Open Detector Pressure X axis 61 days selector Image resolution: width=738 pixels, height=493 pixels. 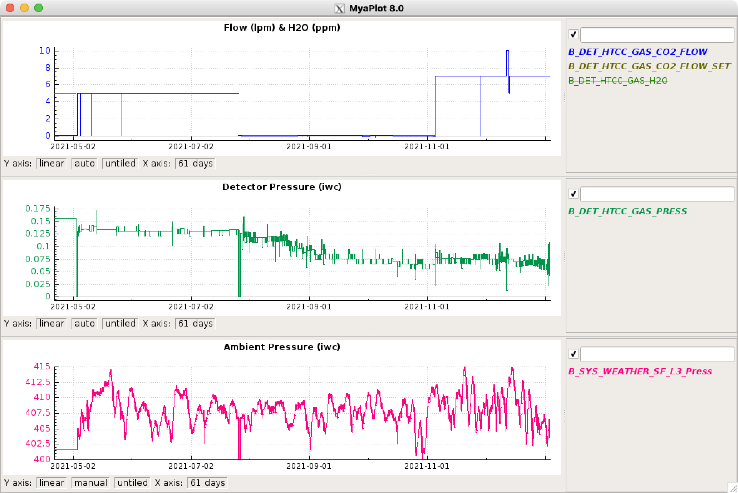click(196, 324)
